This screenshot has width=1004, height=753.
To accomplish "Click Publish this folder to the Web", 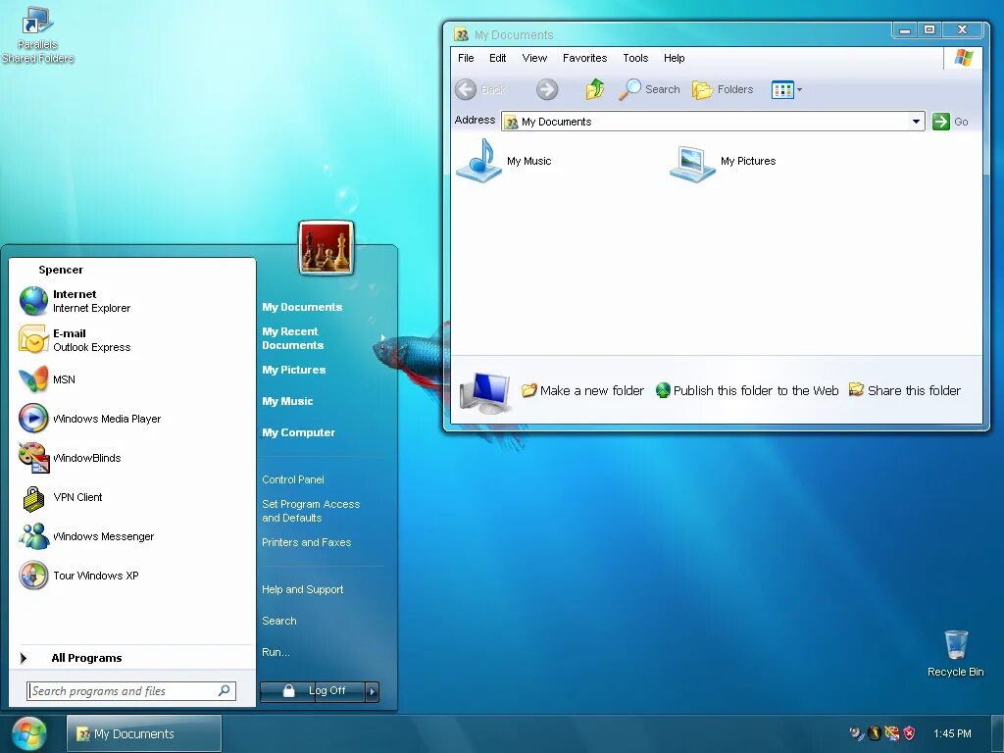I will (x=747, y=390).
